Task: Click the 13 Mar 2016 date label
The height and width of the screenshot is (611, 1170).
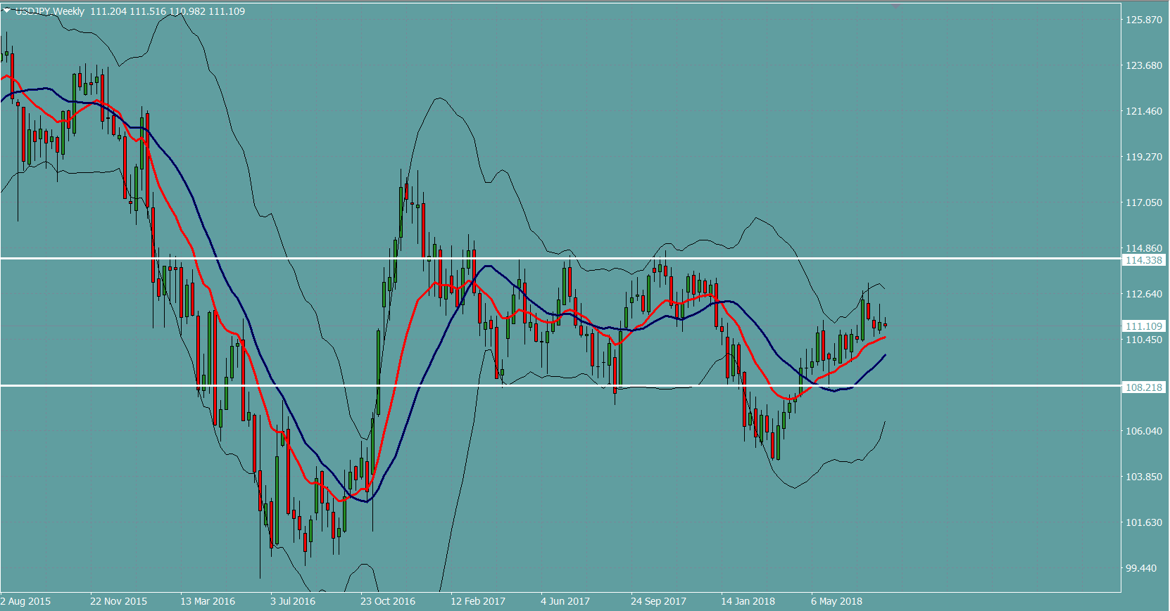Action: 208,601
